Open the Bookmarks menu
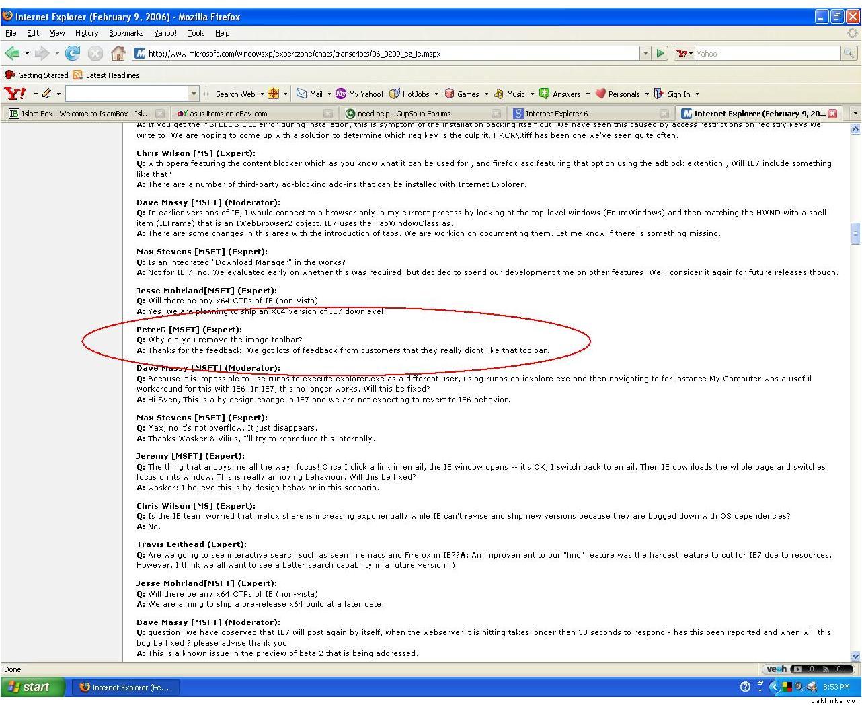The image size is (862, 705). tap(126, 33)
